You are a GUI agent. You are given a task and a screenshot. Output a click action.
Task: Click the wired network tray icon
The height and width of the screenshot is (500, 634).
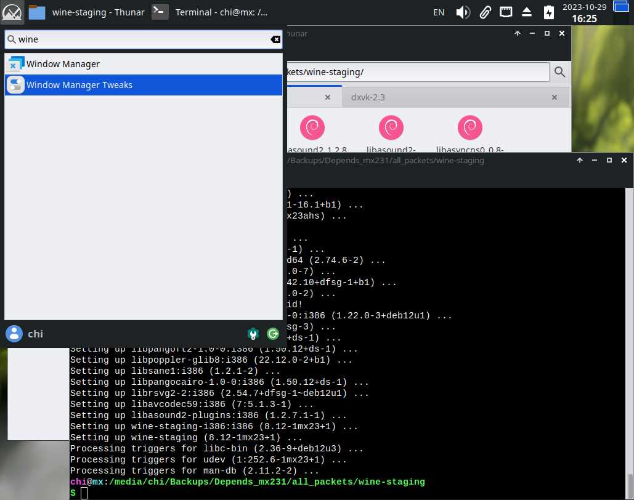[506, 12]
